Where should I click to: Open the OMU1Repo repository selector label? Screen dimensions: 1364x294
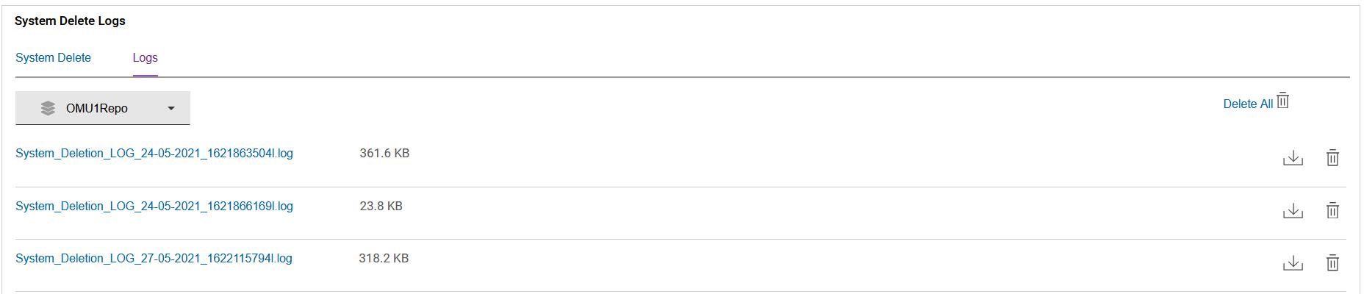97,108
